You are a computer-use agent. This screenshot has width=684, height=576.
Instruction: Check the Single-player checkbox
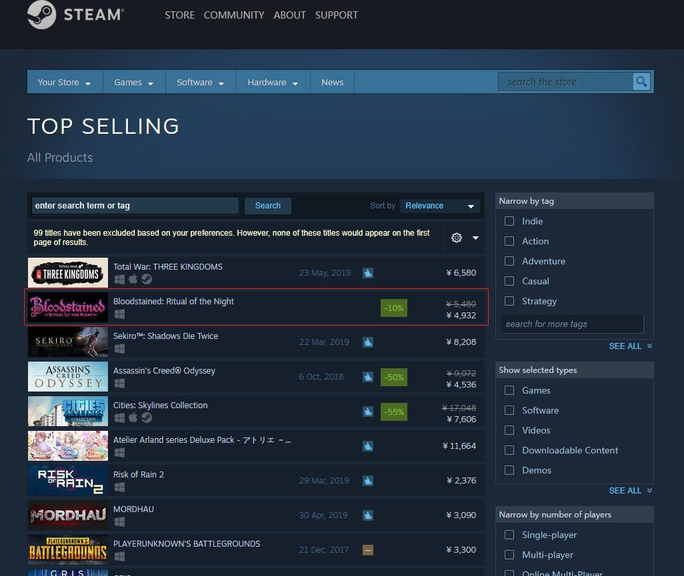(x=509, y=535)
